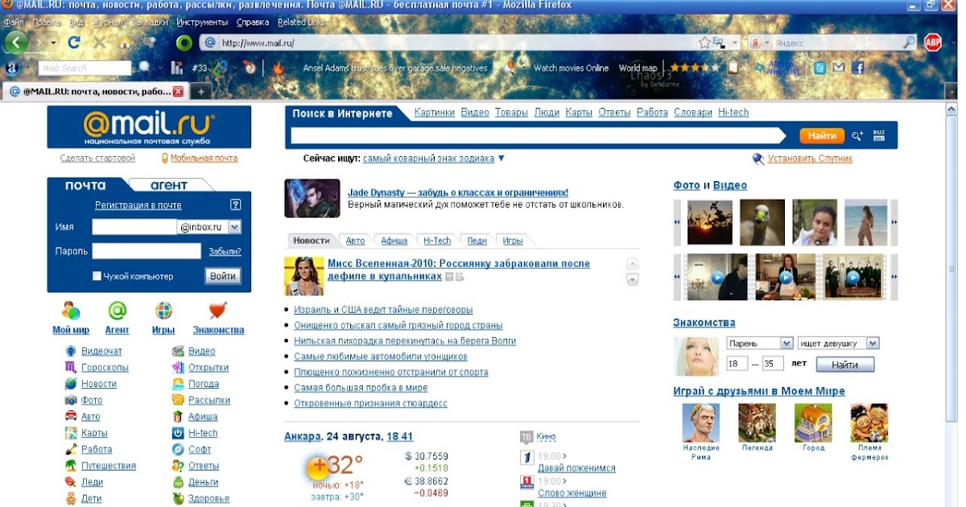This screenshot has height=507, width=966.
Task: Open the Справка menu
Action: coord(253,23)
